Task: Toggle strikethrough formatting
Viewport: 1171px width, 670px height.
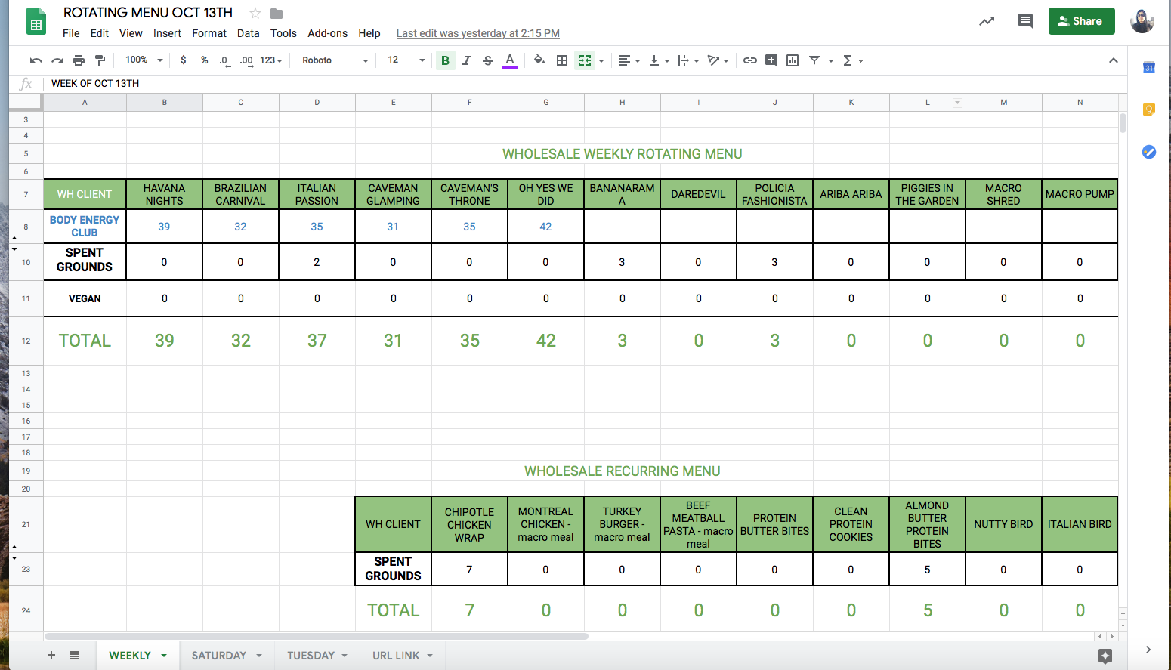Action: point(487,60)
